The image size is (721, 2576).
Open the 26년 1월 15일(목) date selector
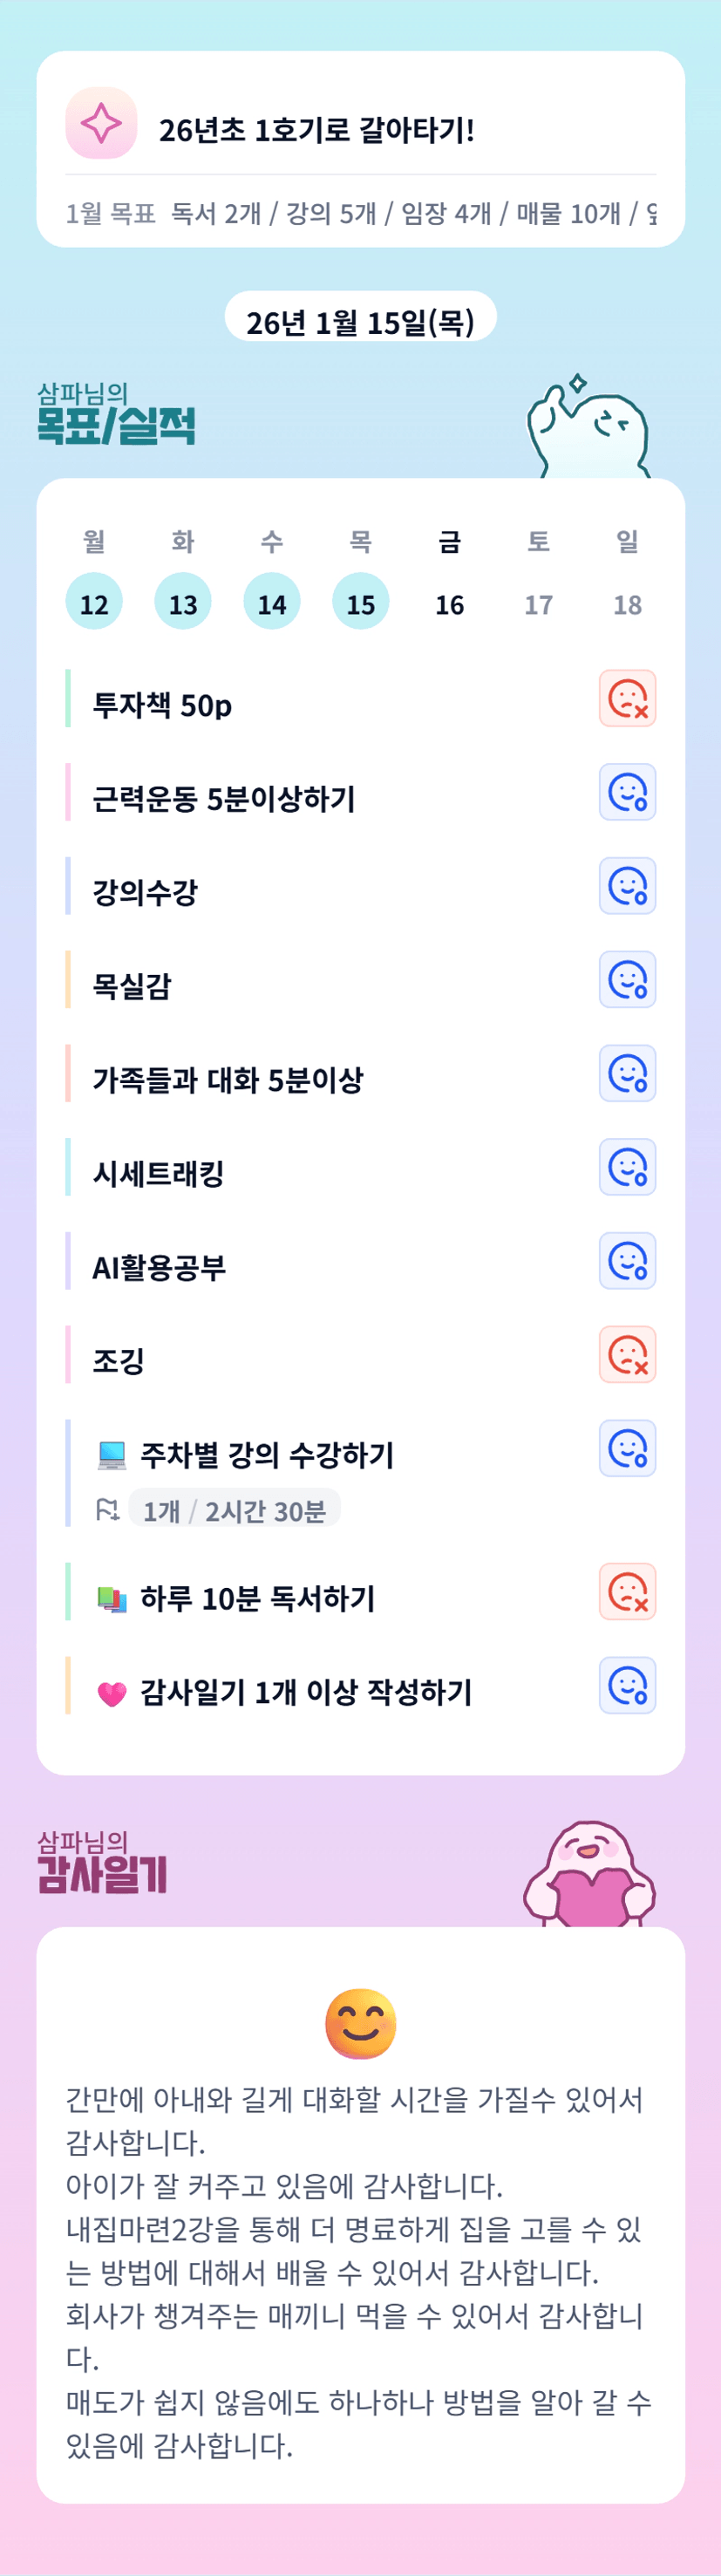(360, 322)
